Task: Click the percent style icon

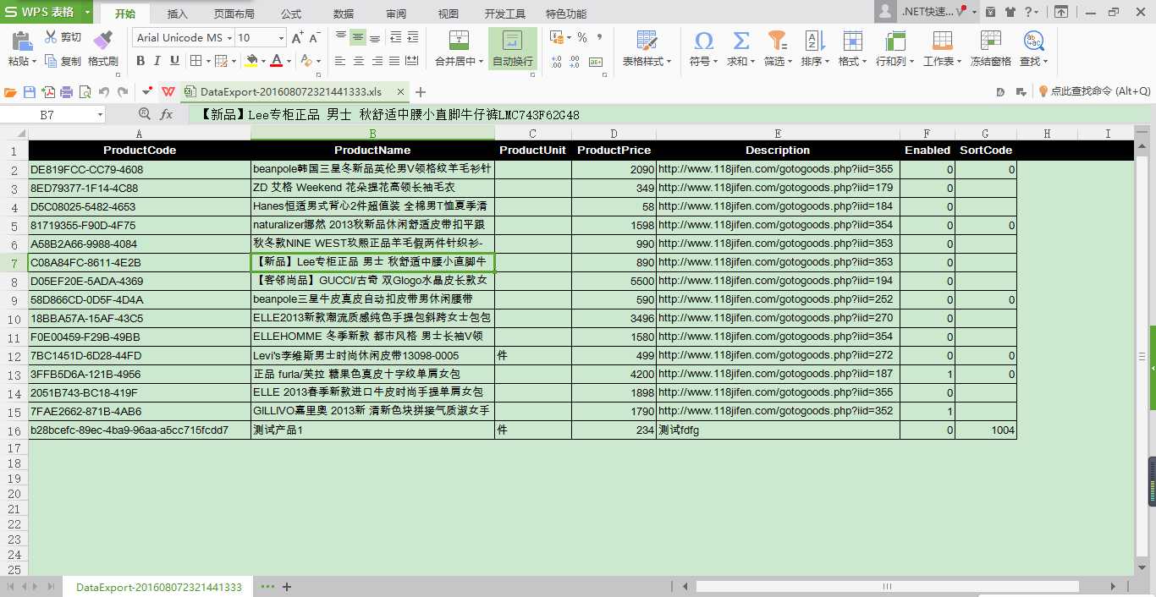Action: click(582, 37)
